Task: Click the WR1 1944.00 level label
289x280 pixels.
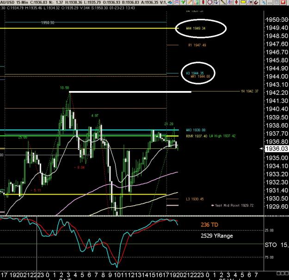Action: point(200,76)
